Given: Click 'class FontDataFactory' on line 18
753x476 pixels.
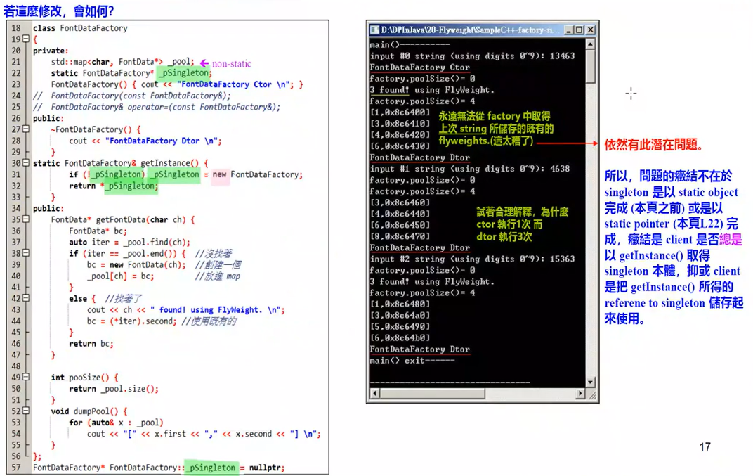Looking at the screenshot, I should (x=80, y=28).
